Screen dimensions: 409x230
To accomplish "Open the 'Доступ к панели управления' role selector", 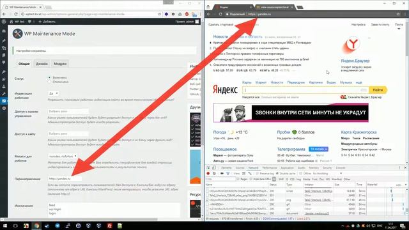I will 68,111.
